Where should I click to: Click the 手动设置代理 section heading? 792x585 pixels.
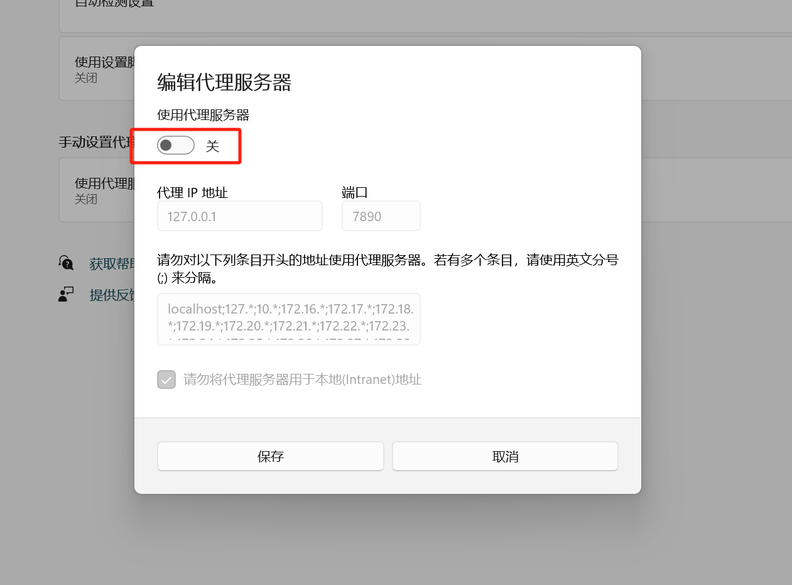95,142
